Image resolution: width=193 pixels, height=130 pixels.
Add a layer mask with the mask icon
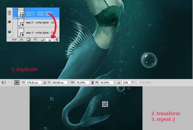28,40
